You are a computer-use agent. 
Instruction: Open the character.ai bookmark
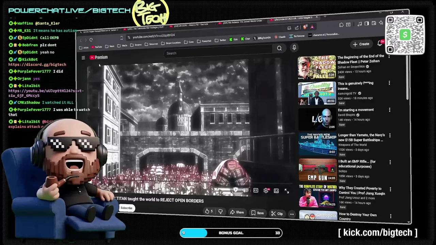(324, 35)
